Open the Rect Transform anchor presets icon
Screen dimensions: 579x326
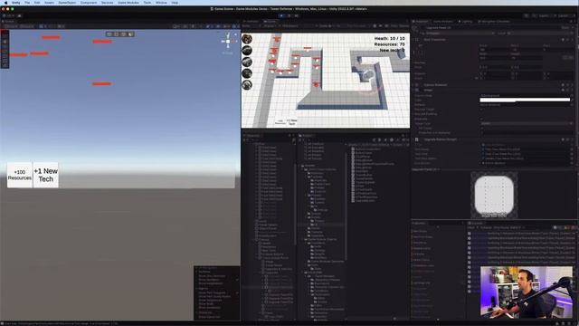pyautogui.click(x=420, y=52)
